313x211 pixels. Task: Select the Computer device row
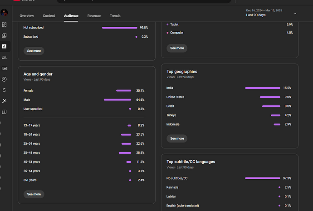pos(230,33)
